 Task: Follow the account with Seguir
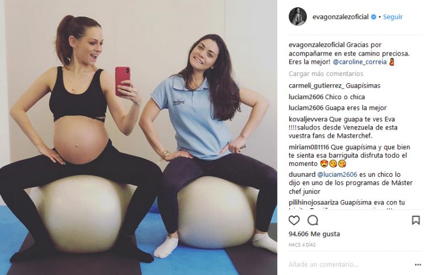393,17
